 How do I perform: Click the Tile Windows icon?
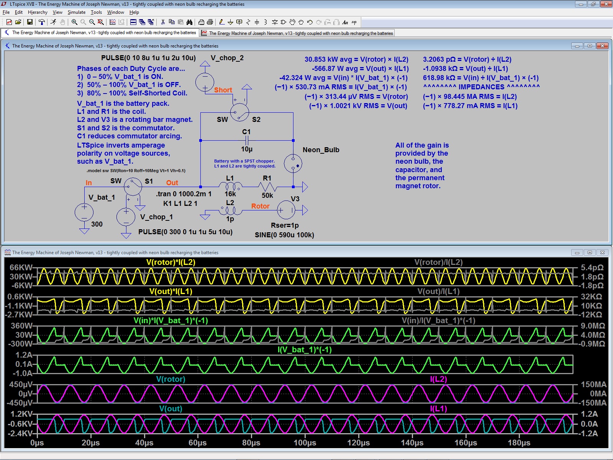click(133, 22)
